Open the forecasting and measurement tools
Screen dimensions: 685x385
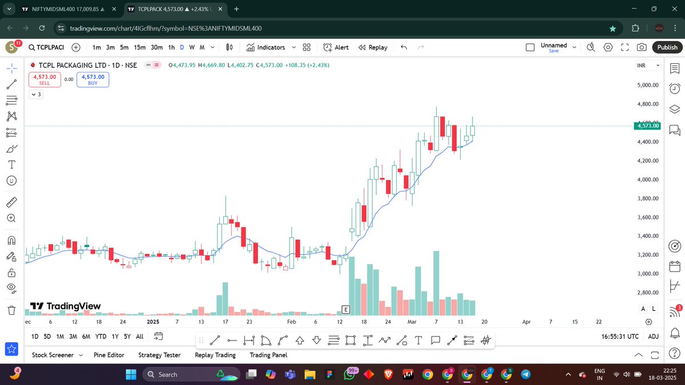coord(11,132)
